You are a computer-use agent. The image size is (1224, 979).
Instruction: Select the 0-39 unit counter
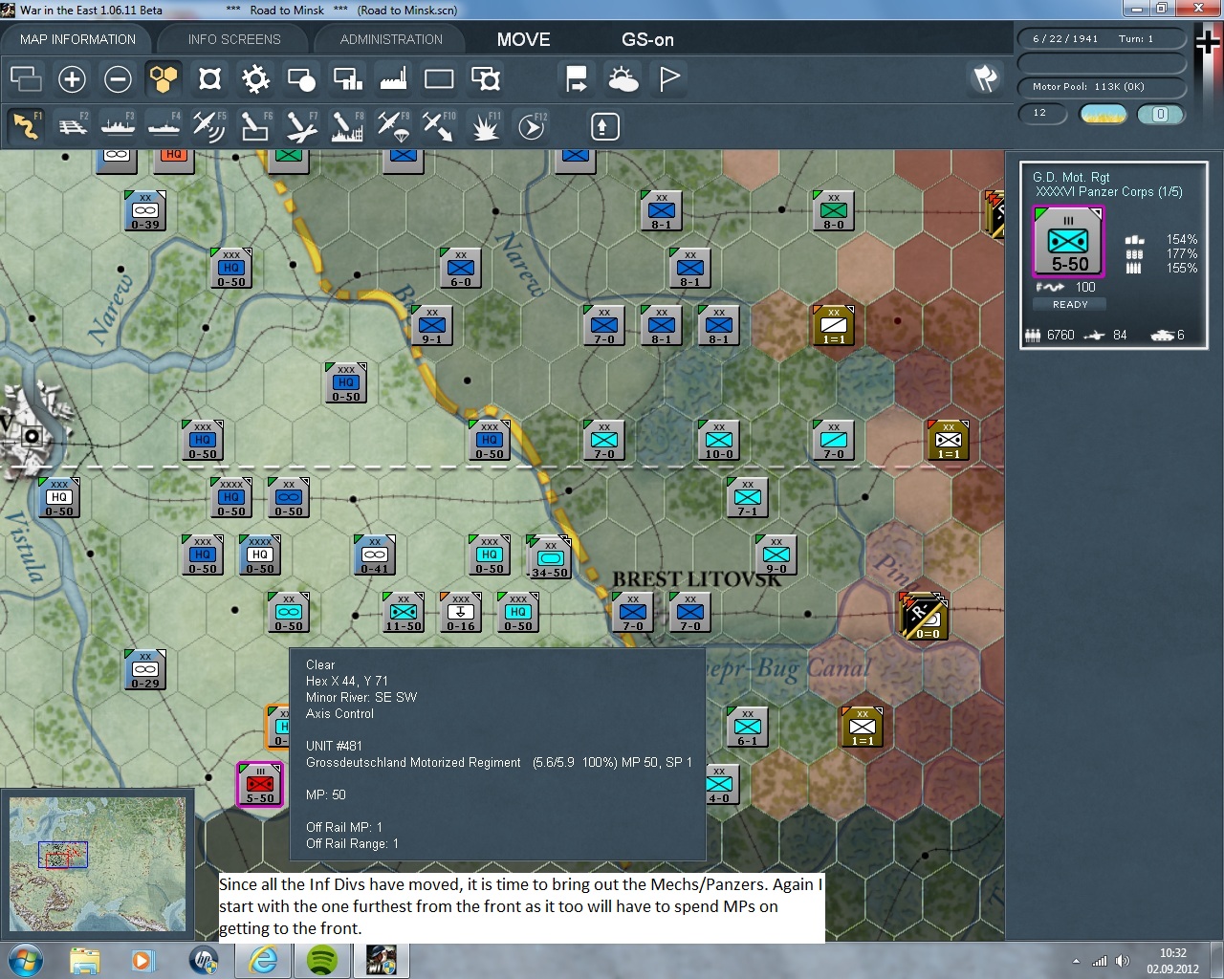(145, 211)
